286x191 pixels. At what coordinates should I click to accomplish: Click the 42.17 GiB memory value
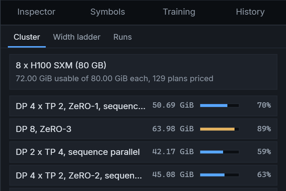[x=173, y=152]
